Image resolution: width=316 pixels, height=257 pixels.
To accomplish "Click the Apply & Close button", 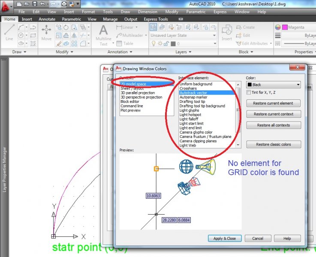I will (225, 239).
